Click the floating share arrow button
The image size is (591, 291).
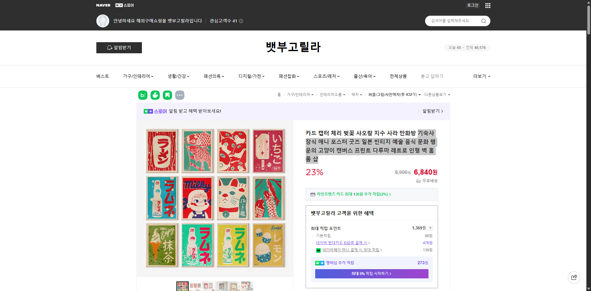(x=574, y=277)
